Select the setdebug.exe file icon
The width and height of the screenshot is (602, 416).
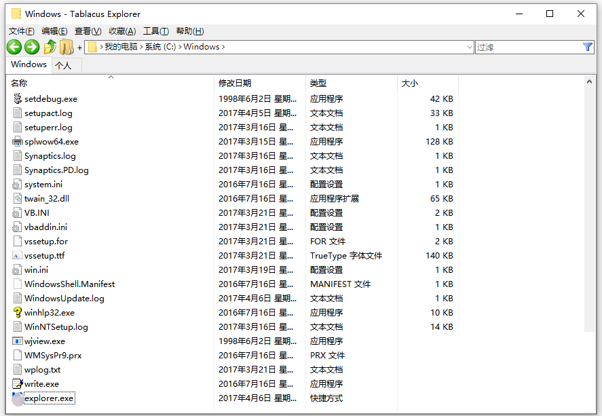tap(18, 99)
